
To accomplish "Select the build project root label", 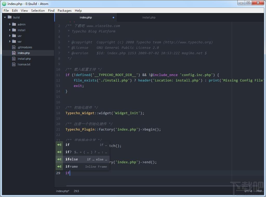I will pyautogui.click(x=16, y=17).
